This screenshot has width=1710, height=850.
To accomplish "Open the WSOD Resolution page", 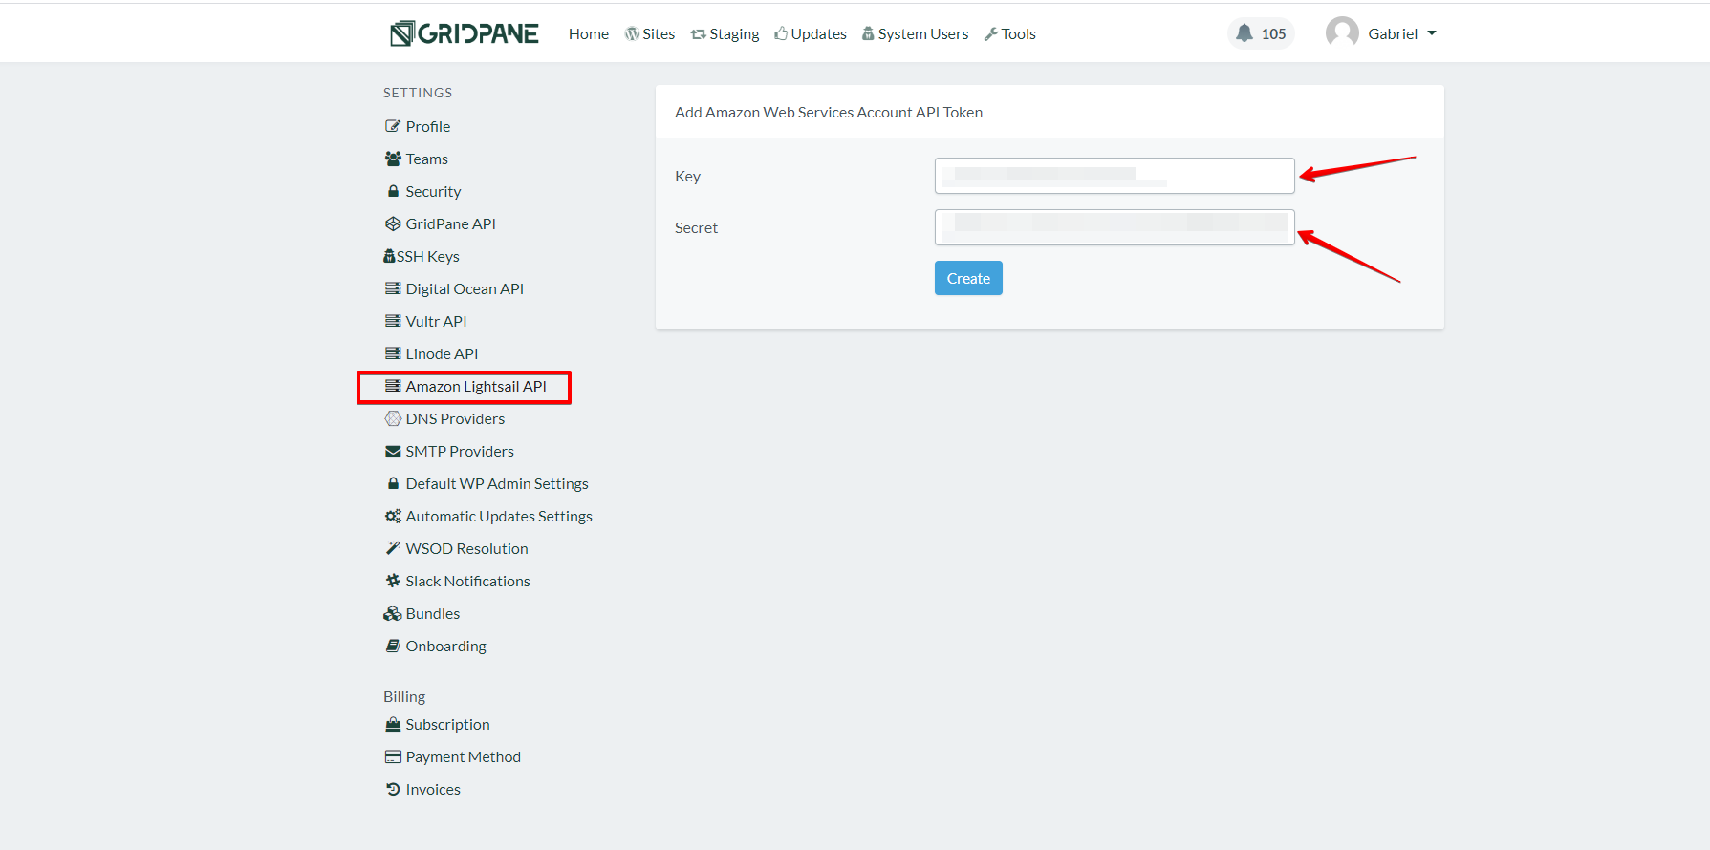I will click(466, 548).
